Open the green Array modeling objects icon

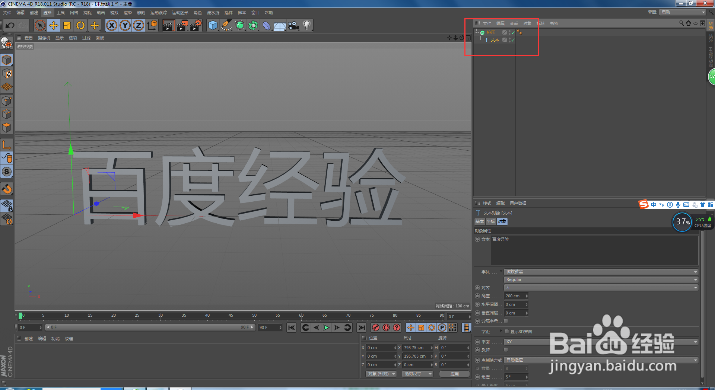pos(253,25)
